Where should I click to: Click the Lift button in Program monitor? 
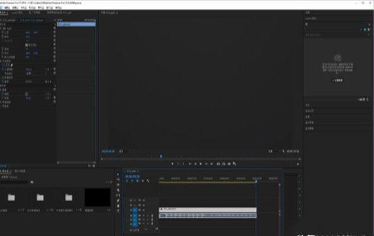[218, 164]
